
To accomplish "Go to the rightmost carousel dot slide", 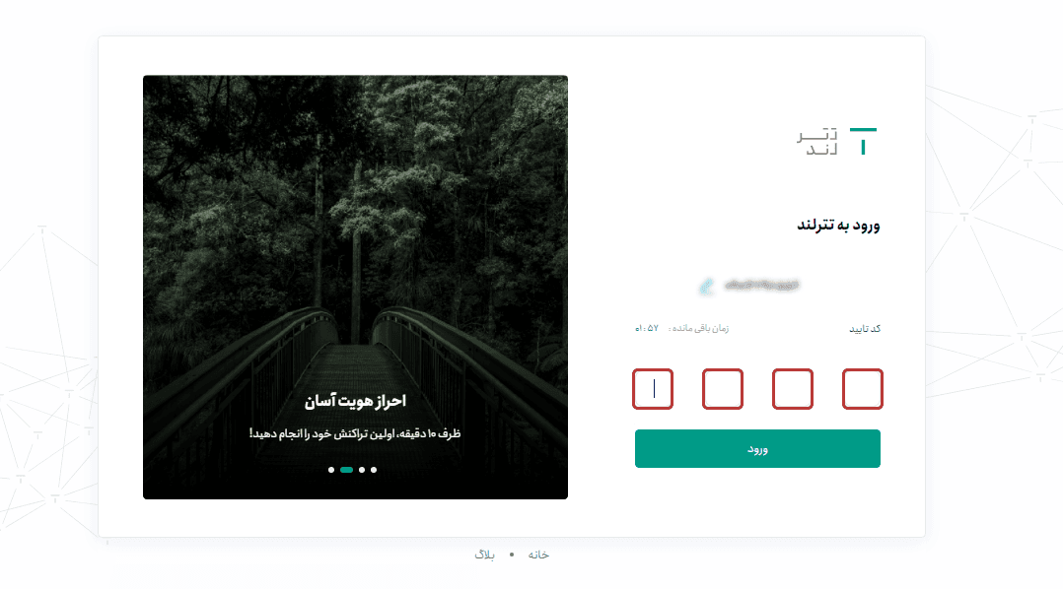I will [374, 470].
